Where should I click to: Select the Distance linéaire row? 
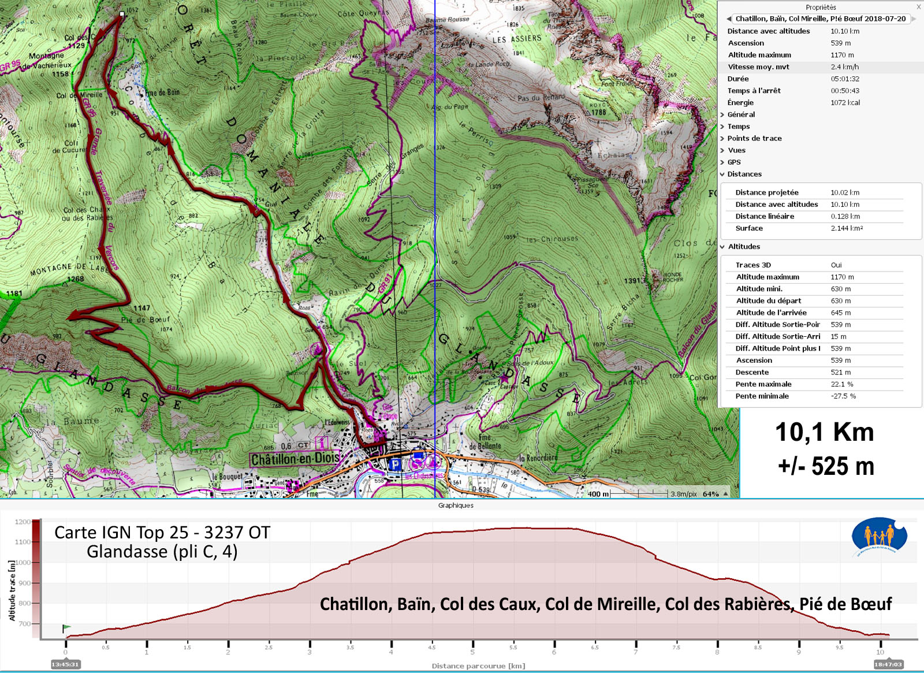pos(820,217)
